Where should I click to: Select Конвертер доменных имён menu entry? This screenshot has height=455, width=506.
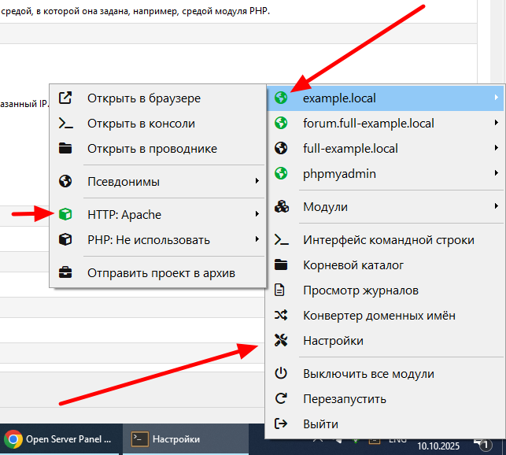point(385,316)
